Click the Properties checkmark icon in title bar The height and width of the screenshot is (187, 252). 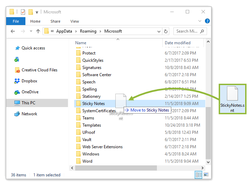tap(23, 12)
